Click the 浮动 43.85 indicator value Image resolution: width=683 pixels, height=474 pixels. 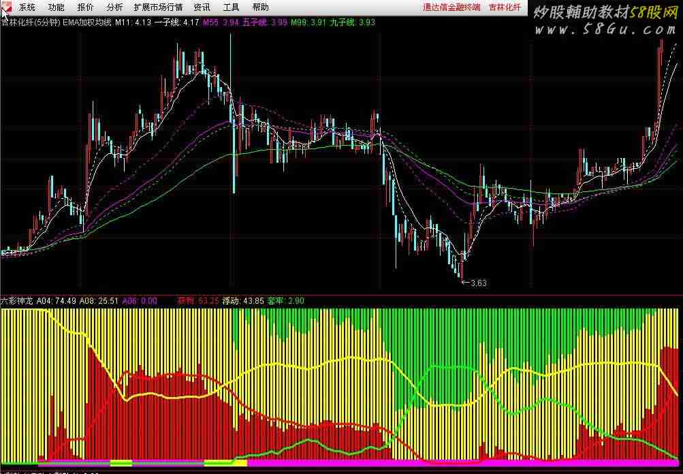(243, 300)
